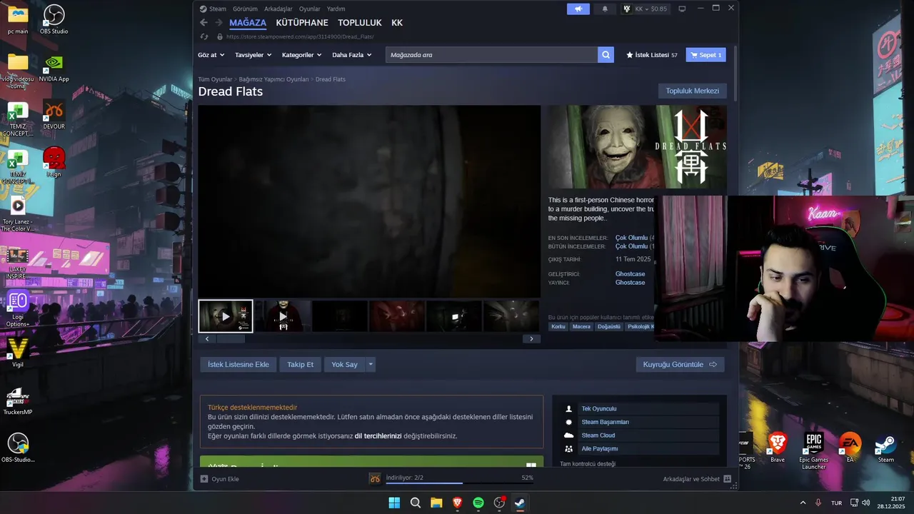
Task: Open the Epic Games Launcher desktop icon
Action: [814, 450]
